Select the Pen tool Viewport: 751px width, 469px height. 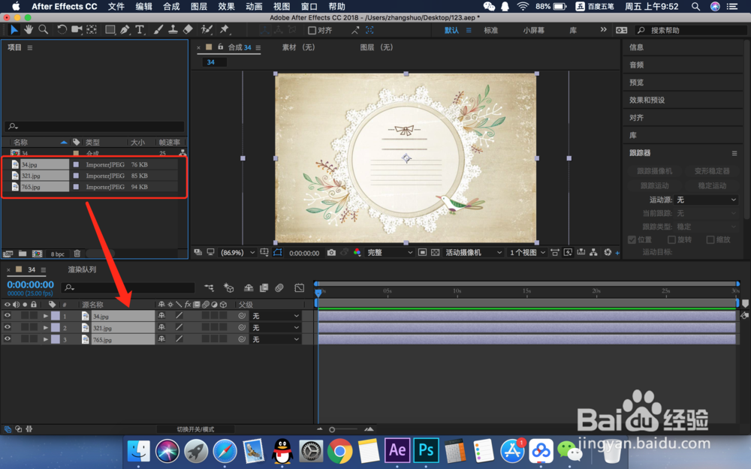[x=125, y=30]
